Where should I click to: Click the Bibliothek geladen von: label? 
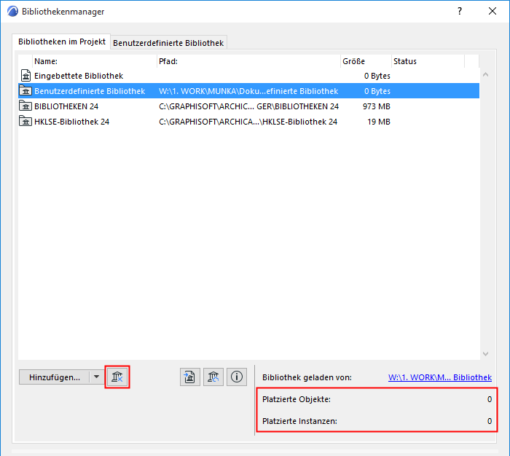(307, 377)
